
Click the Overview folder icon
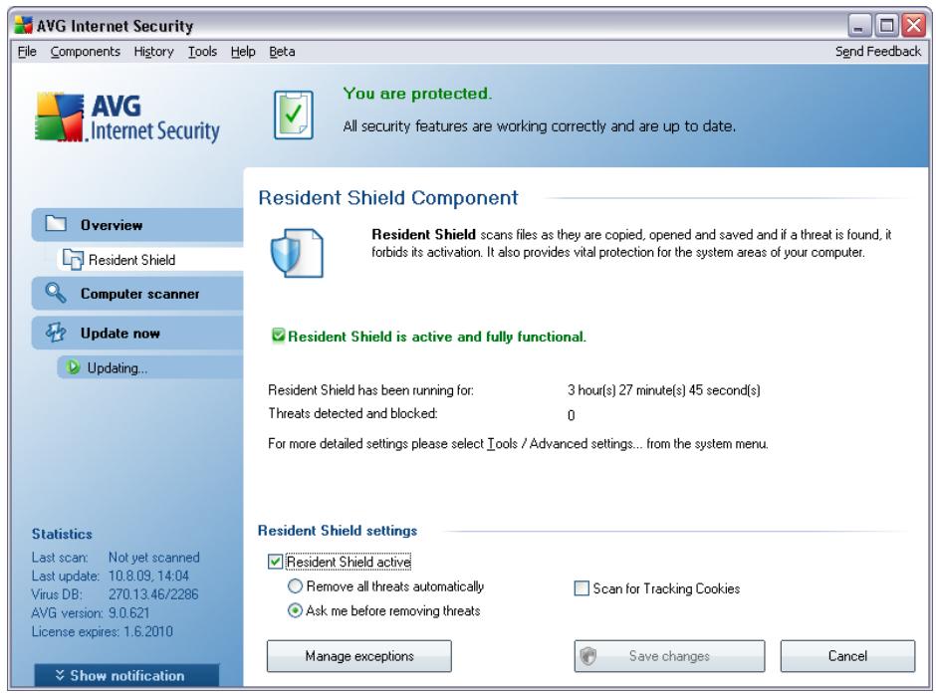click(x=56, y=224)
